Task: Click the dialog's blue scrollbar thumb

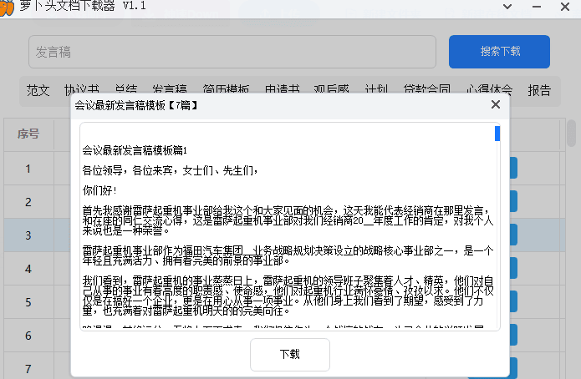Action: (497, 134)
